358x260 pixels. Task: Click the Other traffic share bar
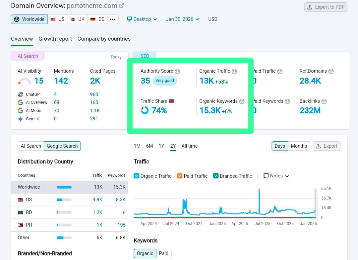(64, 238)
